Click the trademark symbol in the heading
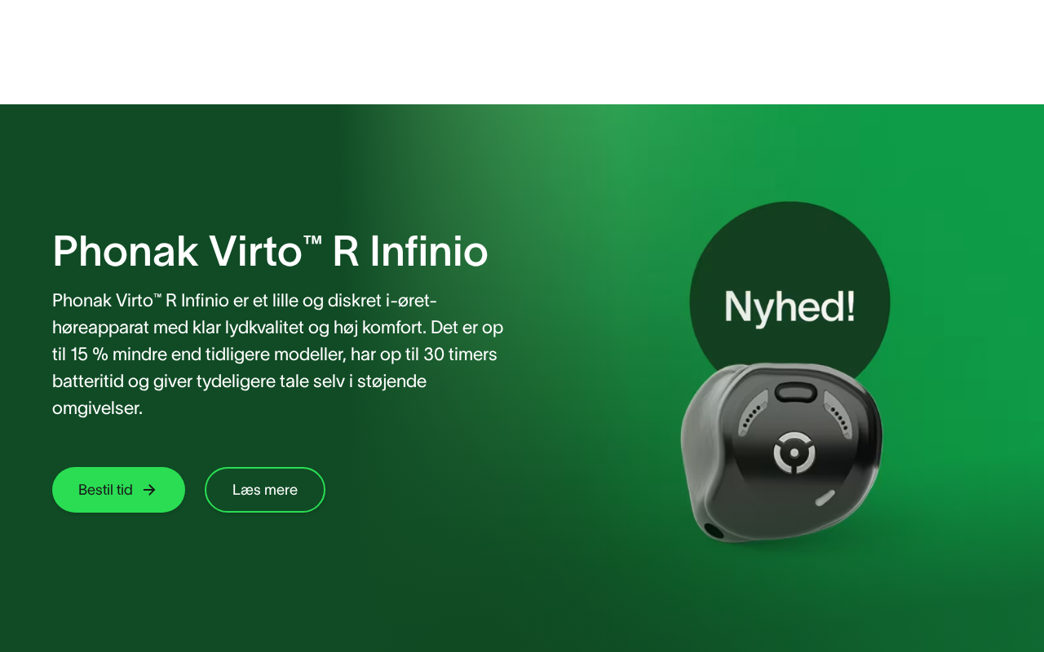 pyautogui.click(x=312, y=239)
